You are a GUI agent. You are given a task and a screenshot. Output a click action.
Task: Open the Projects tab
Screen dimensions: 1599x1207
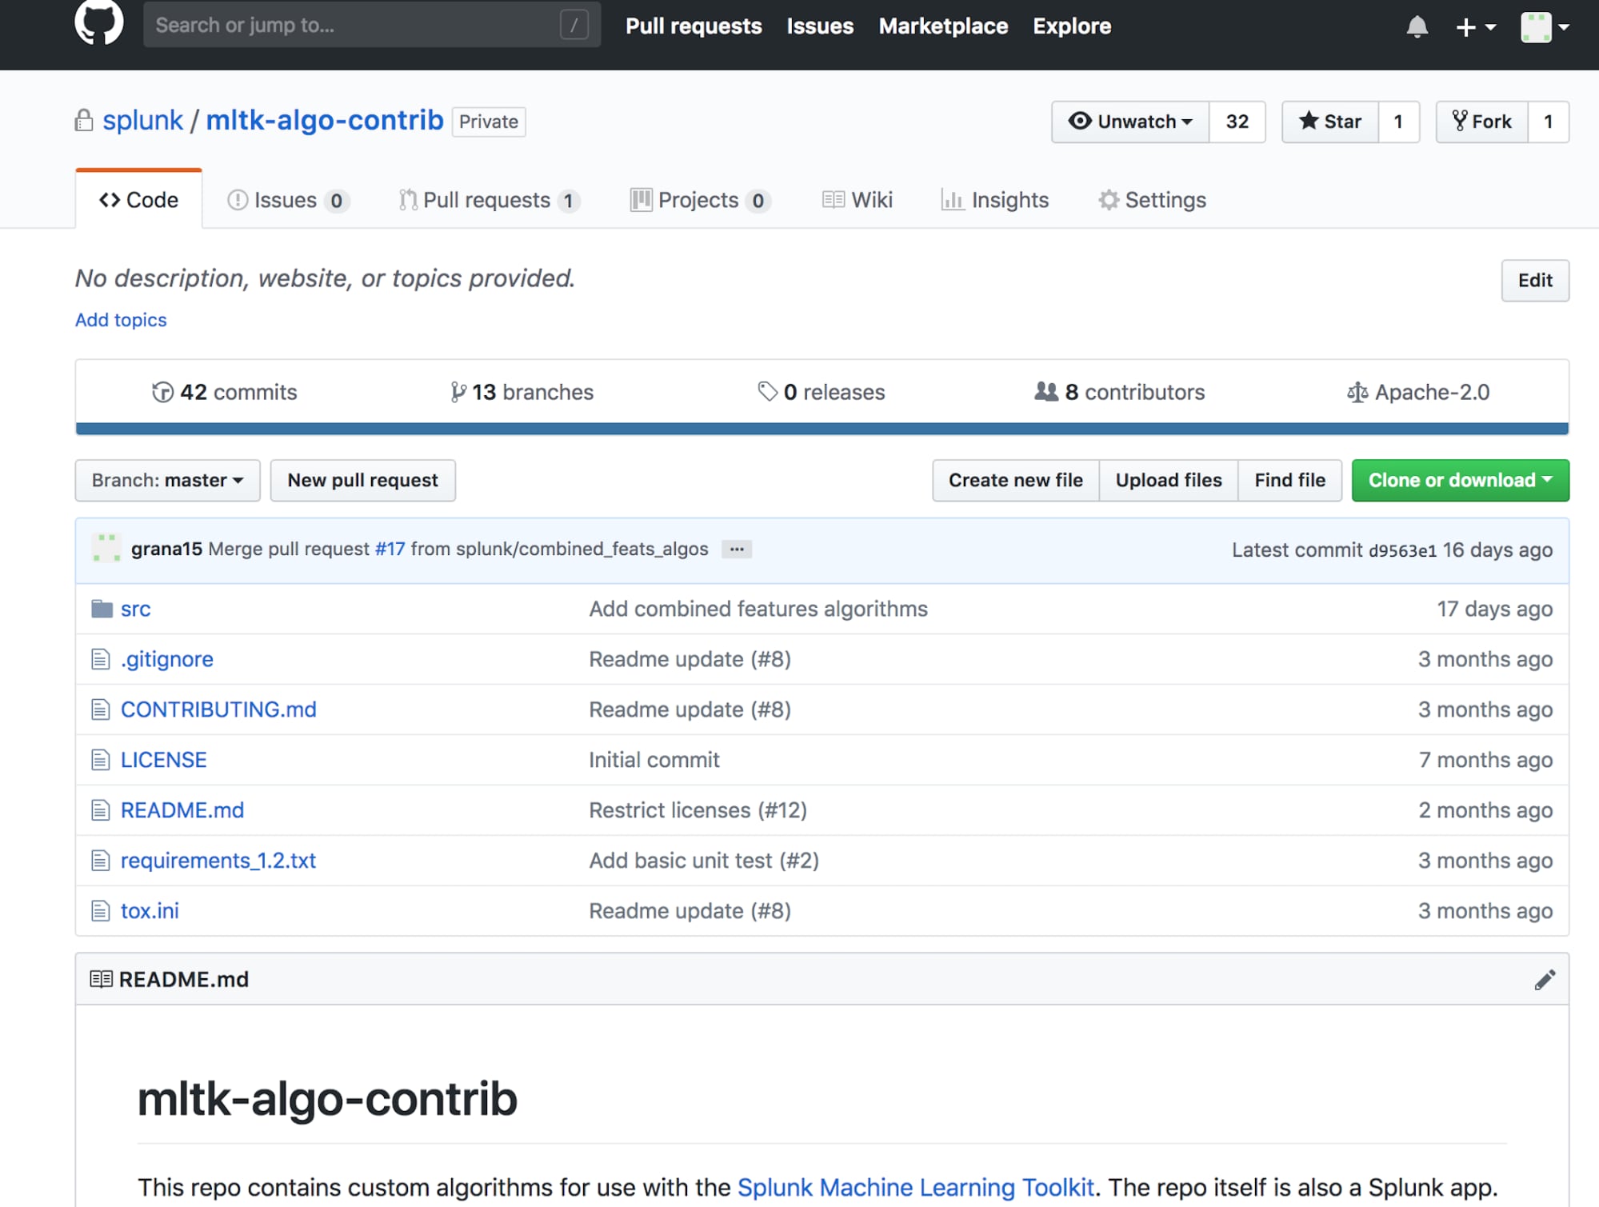pos(701,200)
